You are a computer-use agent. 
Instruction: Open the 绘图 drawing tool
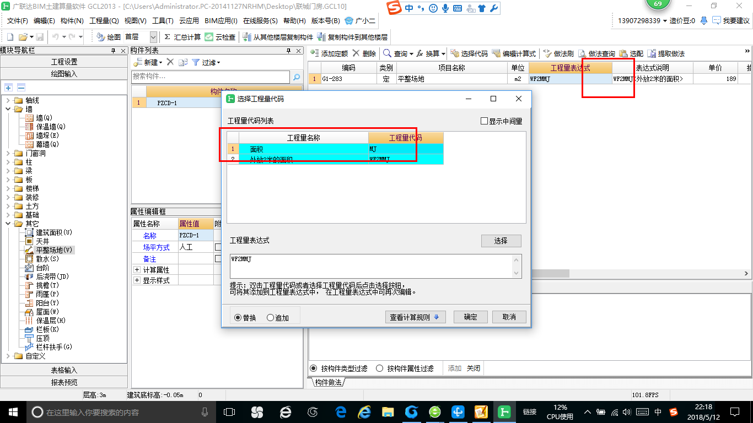(109, 37)
